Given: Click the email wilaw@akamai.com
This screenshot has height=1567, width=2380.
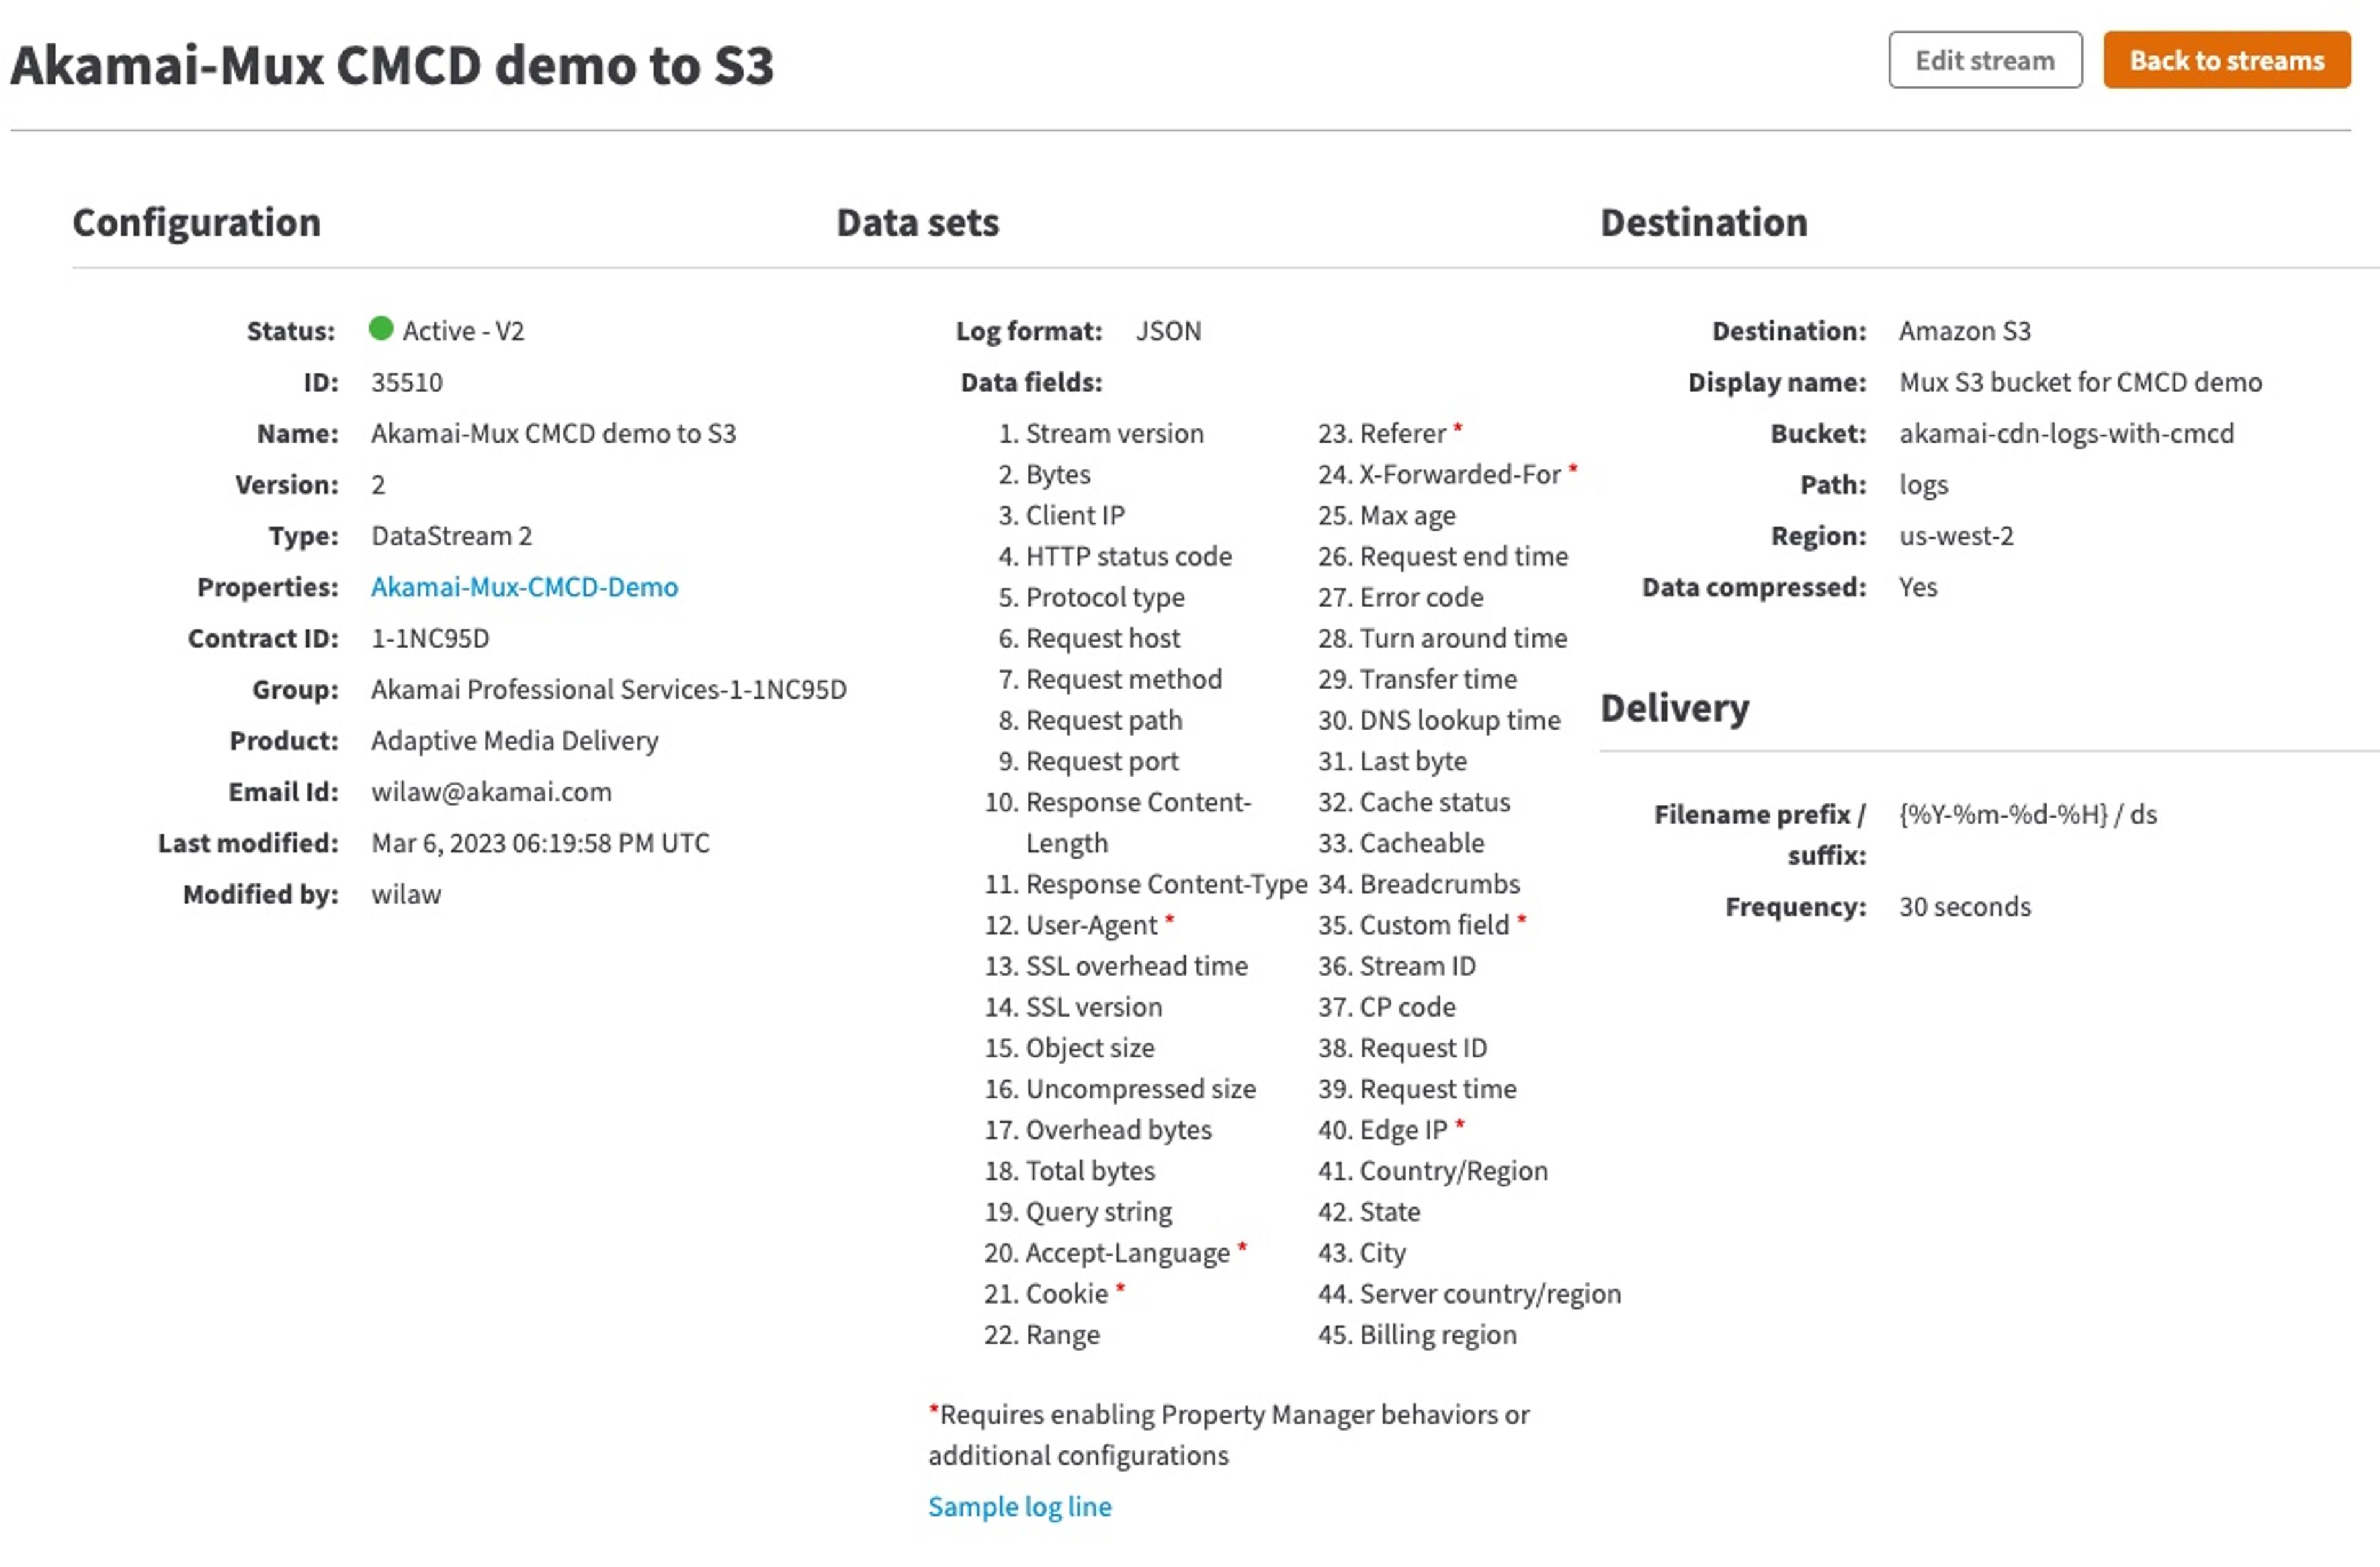Looking at the screenshot, I should (x=491, y=792).
